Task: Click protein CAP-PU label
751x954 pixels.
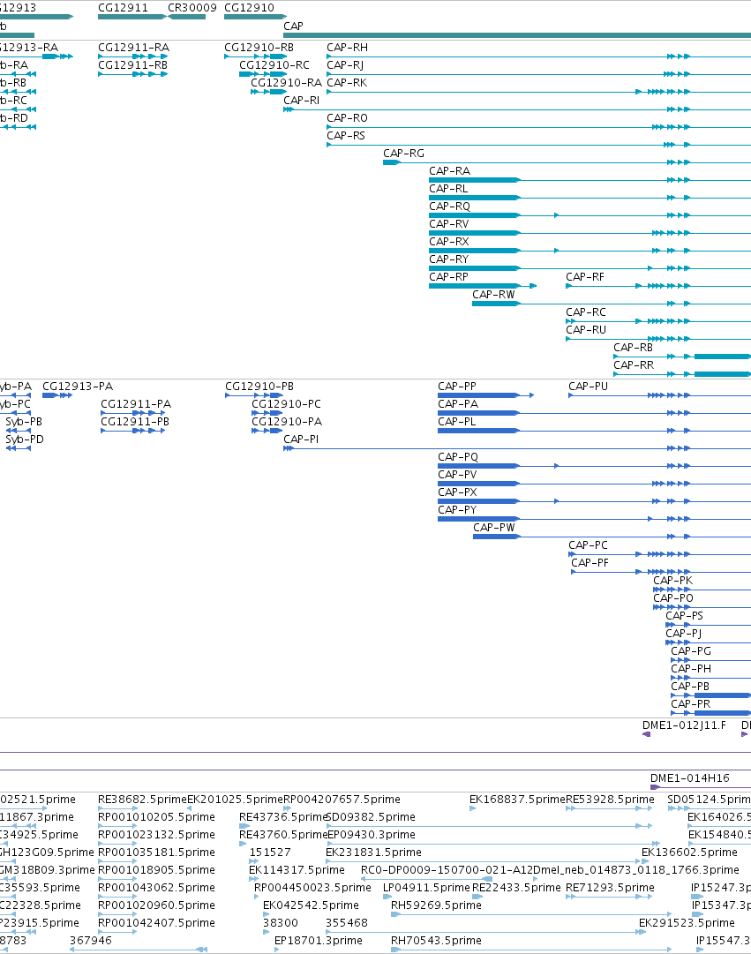Action: (588, 387)
